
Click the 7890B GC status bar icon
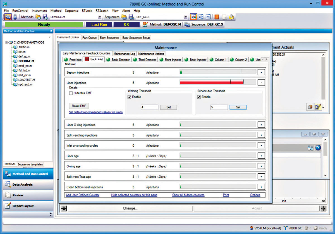286,228
